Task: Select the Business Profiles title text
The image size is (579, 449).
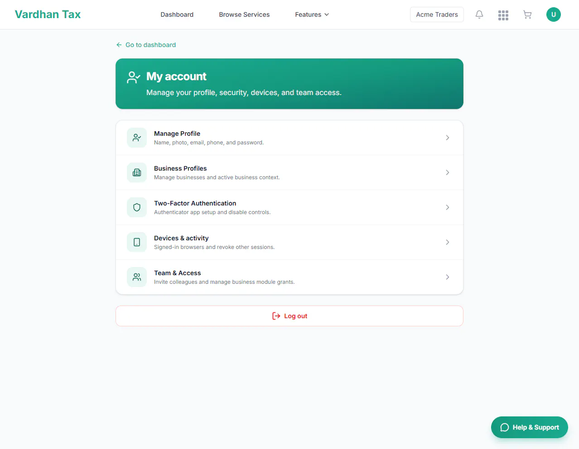Action: point(180,168)
